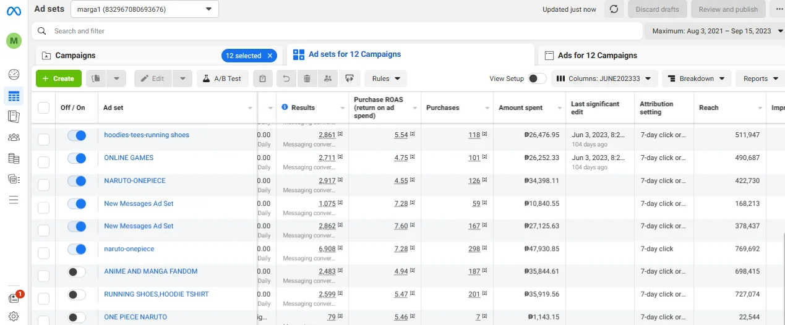Open notifications icon with red badge
Viewport: 785px width, 325px height.
14,298
